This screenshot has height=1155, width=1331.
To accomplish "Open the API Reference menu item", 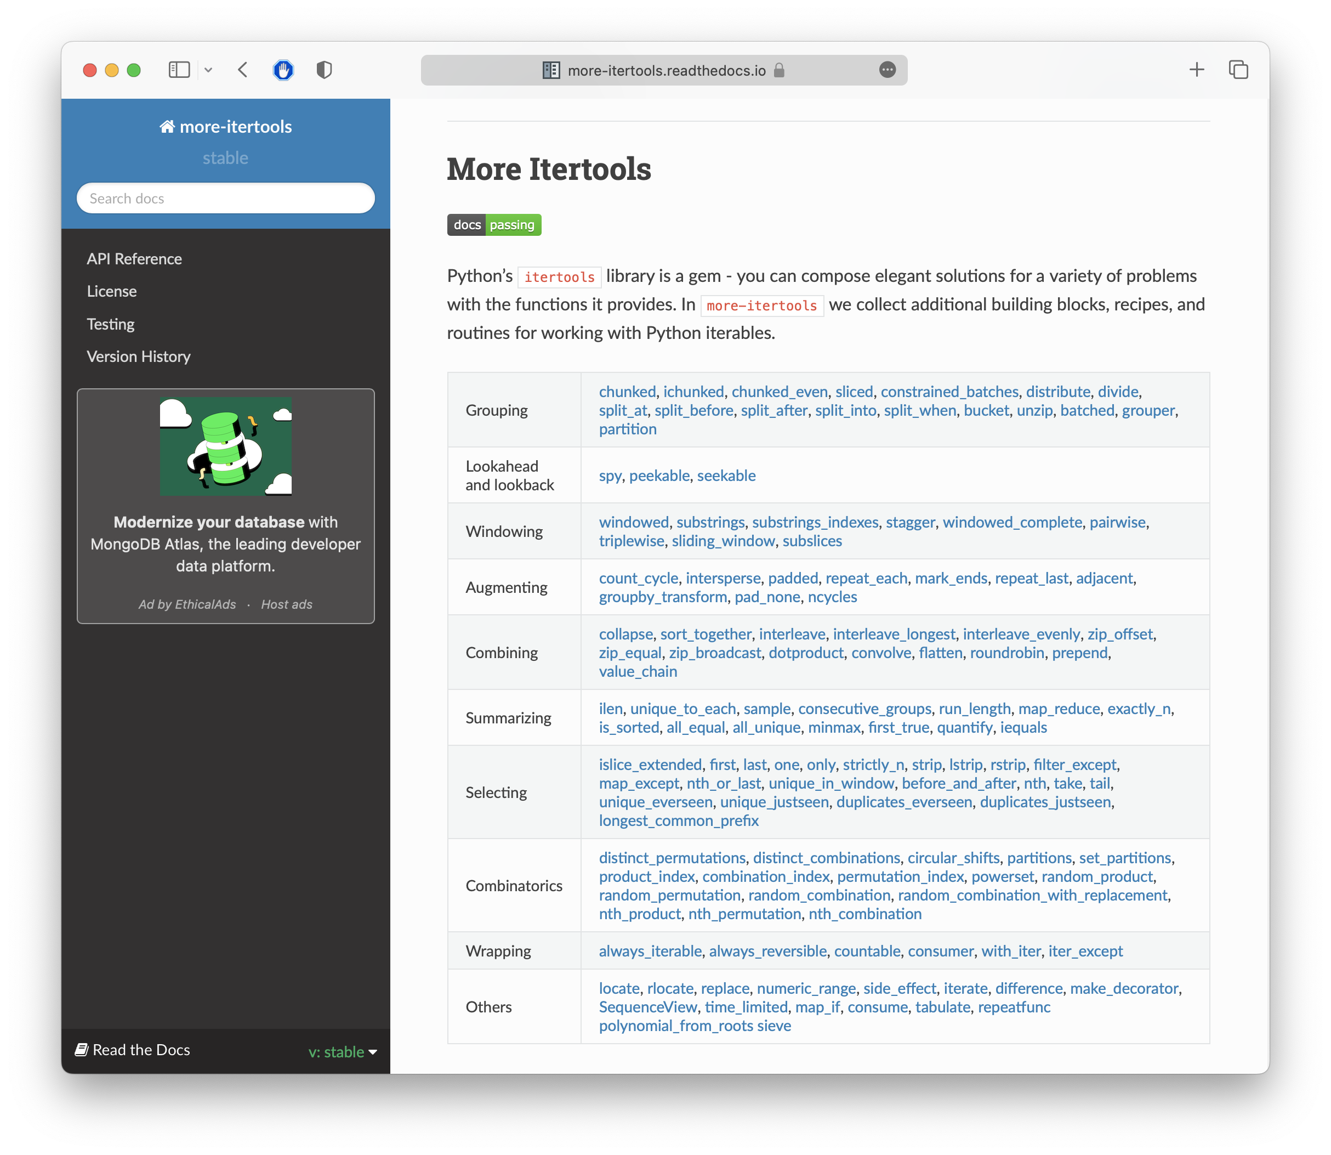I will pyautogui.click(x=134, y=259).
